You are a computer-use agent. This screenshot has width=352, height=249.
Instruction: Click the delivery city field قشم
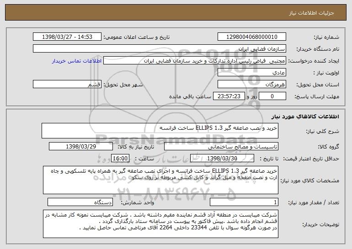coord(67,85)
